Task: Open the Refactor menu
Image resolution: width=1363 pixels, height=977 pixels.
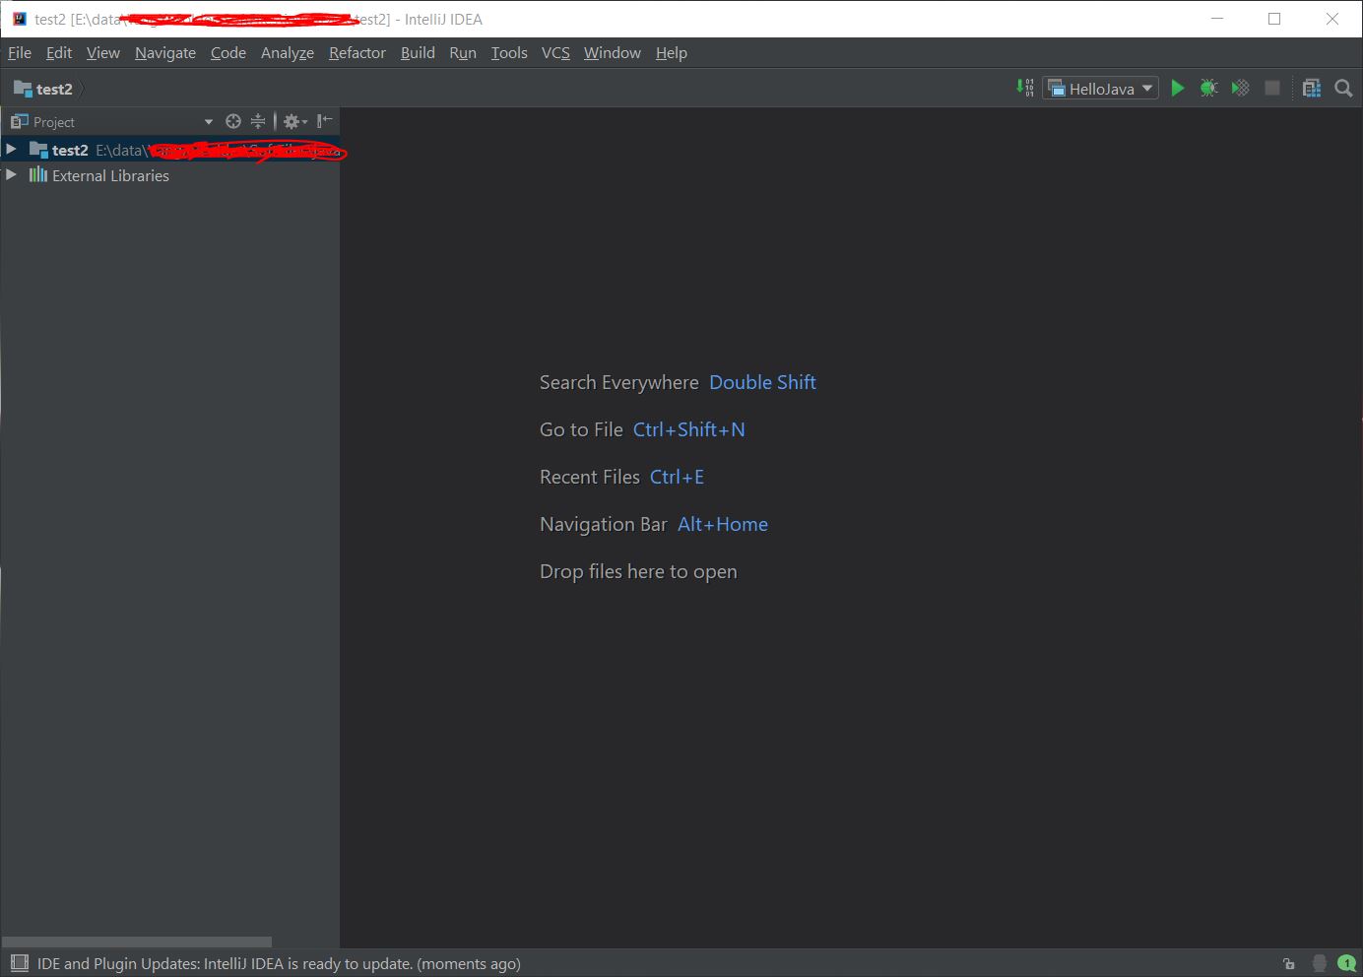Action: point(357,53)
